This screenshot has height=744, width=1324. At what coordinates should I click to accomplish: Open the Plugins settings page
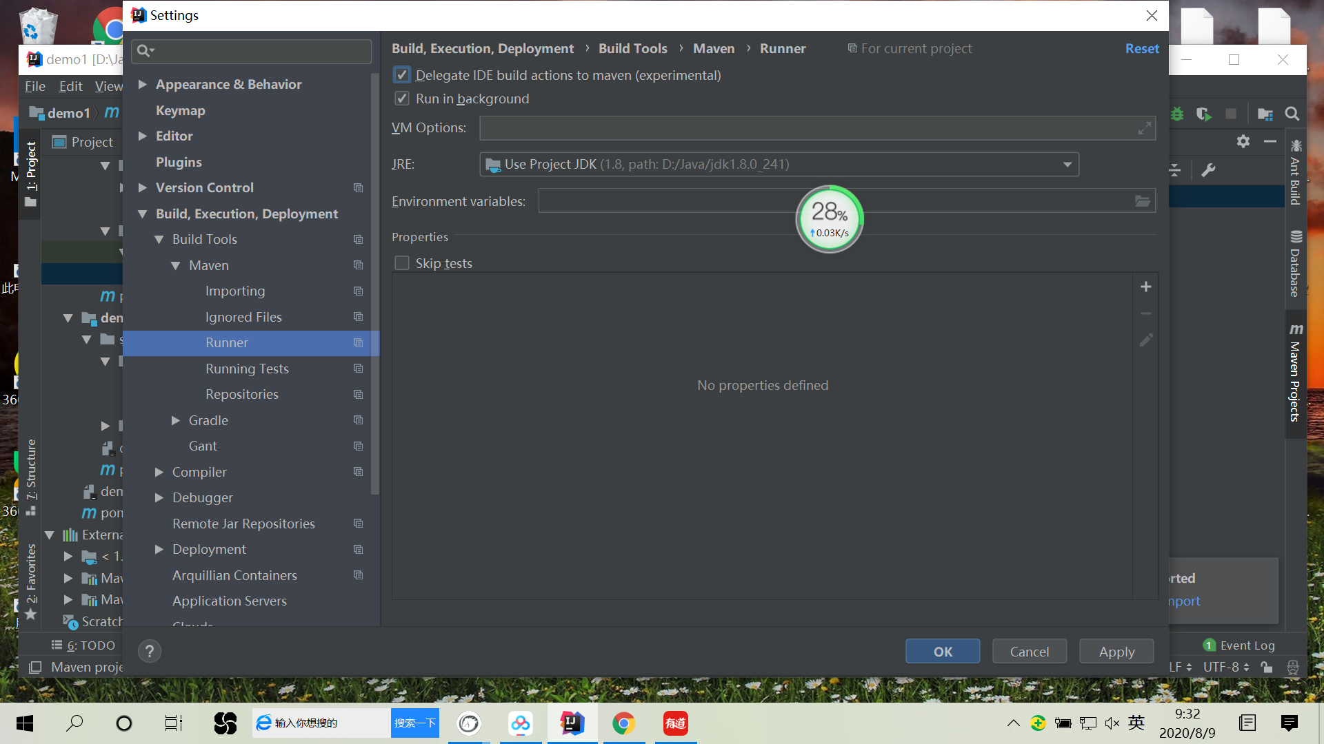(x=179, y=162)
